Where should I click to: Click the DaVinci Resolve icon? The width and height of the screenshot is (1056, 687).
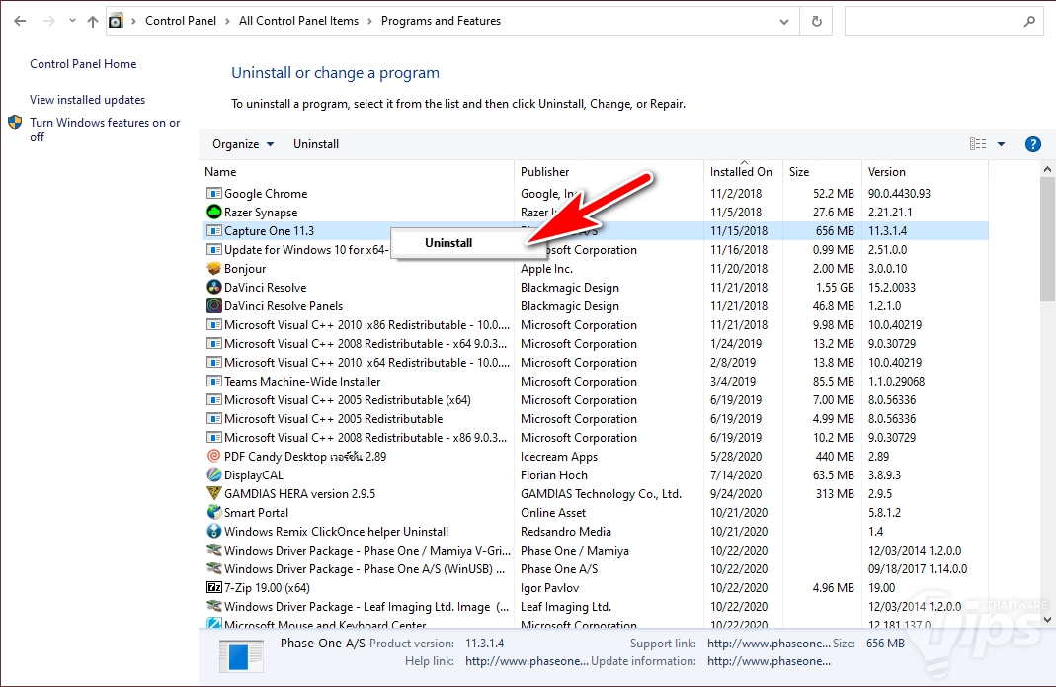(x=214, y=288)
